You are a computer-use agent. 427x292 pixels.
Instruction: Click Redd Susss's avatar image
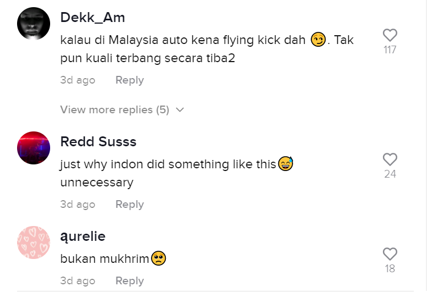(34, 148)
